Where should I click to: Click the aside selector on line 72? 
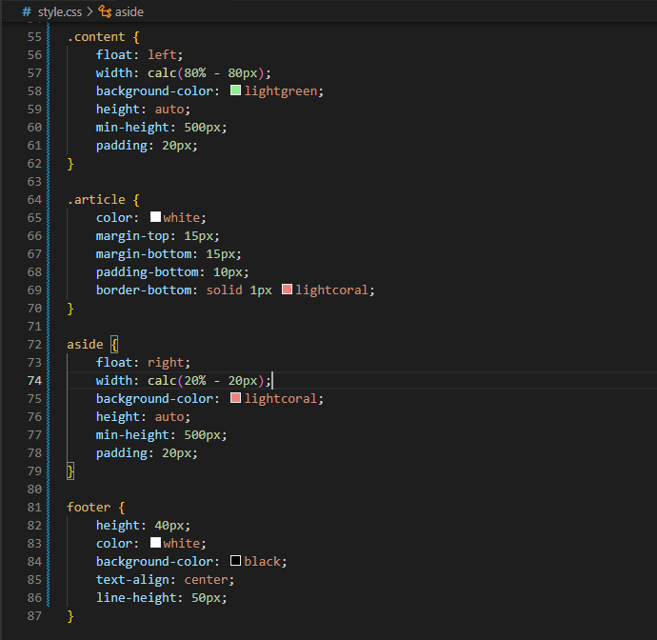[85, 345]
